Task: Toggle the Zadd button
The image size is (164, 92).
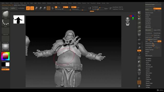Action: (74, 7)
